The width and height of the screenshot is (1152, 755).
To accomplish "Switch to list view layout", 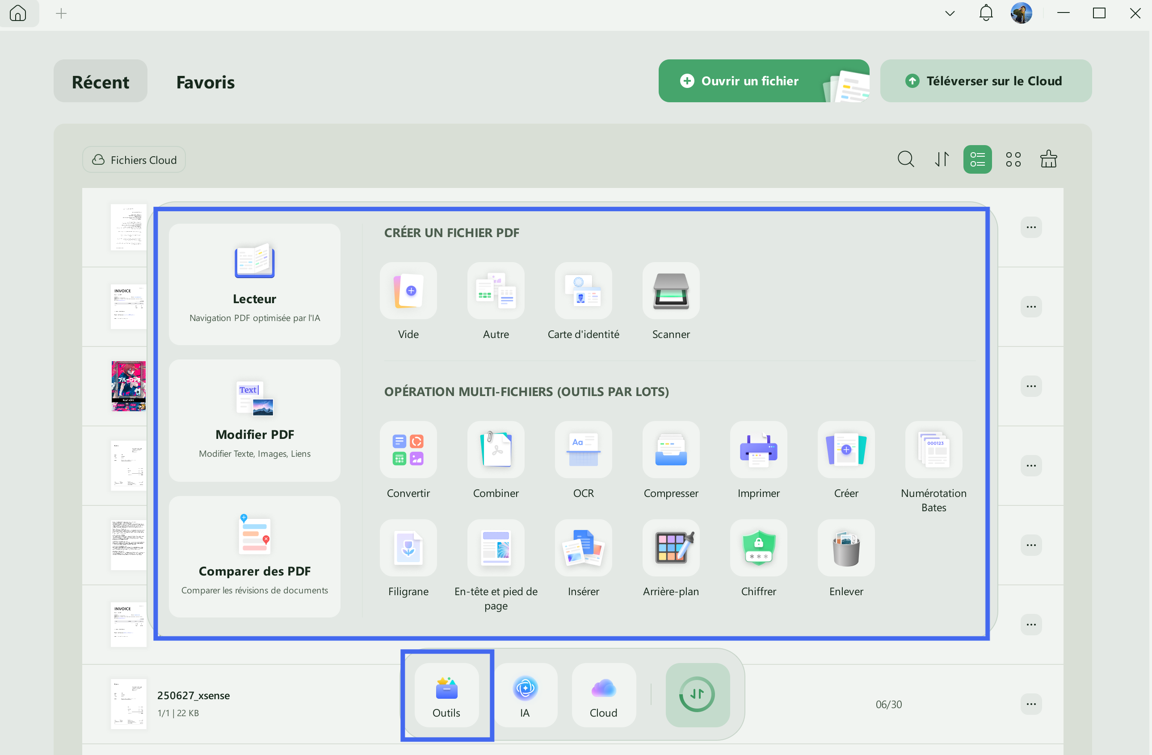I will coord(977,159).
